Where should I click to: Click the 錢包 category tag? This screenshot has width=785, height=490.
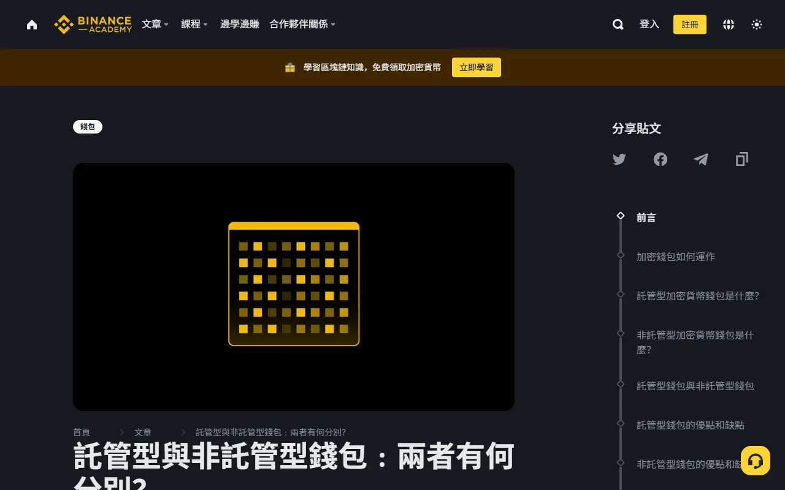(88, 127)
